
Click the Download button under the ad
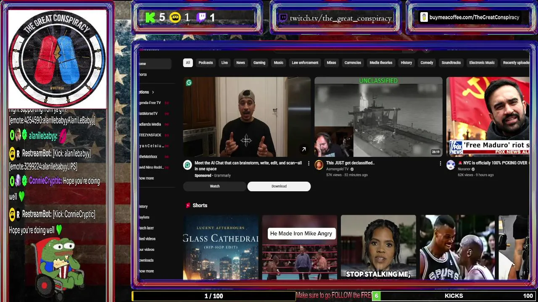coord(279,186)
